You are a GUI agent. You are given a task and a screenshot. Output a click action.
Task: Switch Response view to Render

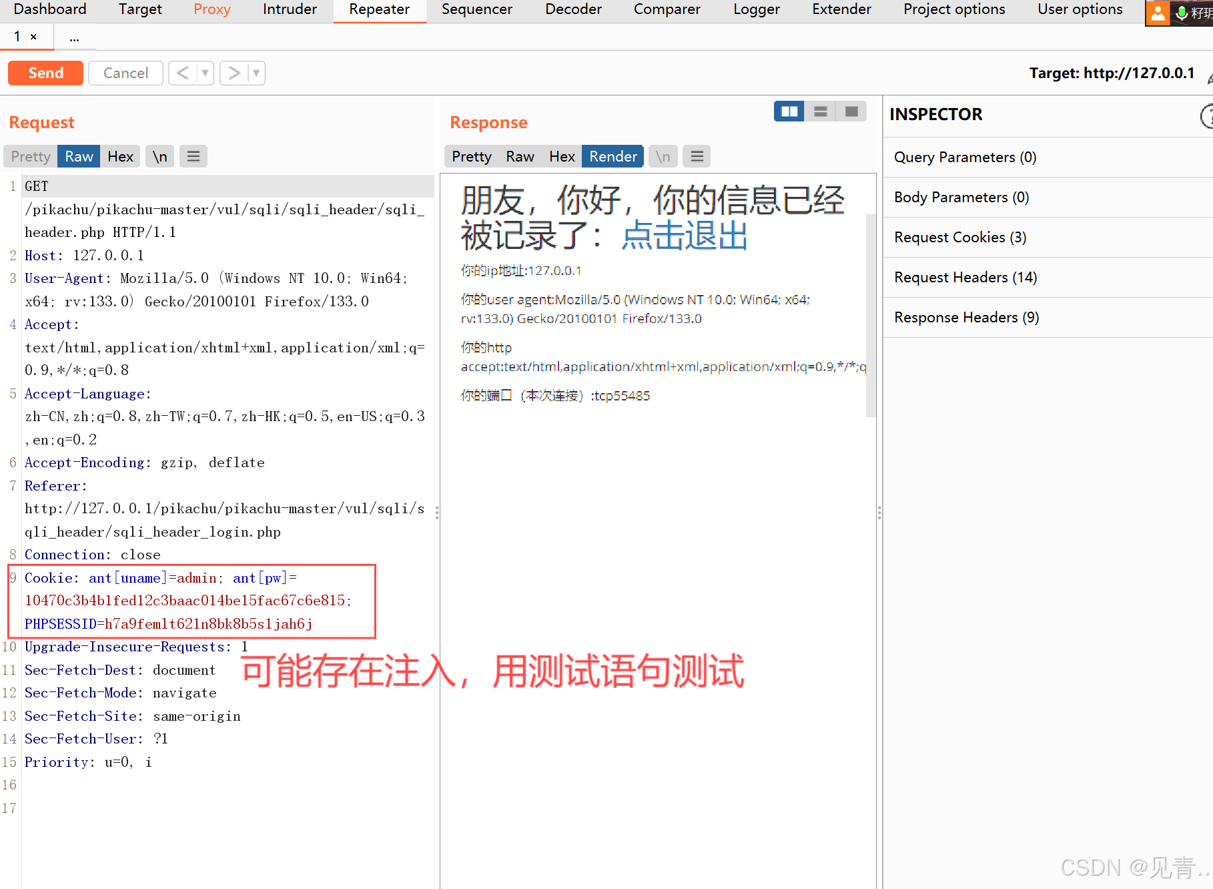click(613, 156)
